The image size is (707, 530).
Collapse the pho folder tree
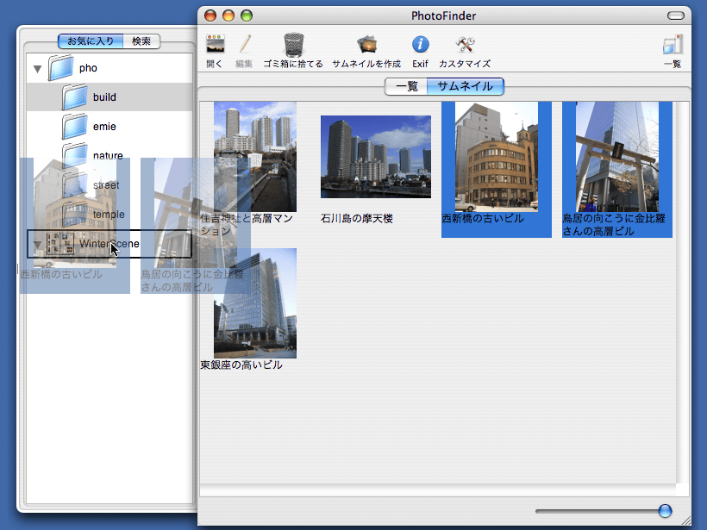tap(37, 69)
